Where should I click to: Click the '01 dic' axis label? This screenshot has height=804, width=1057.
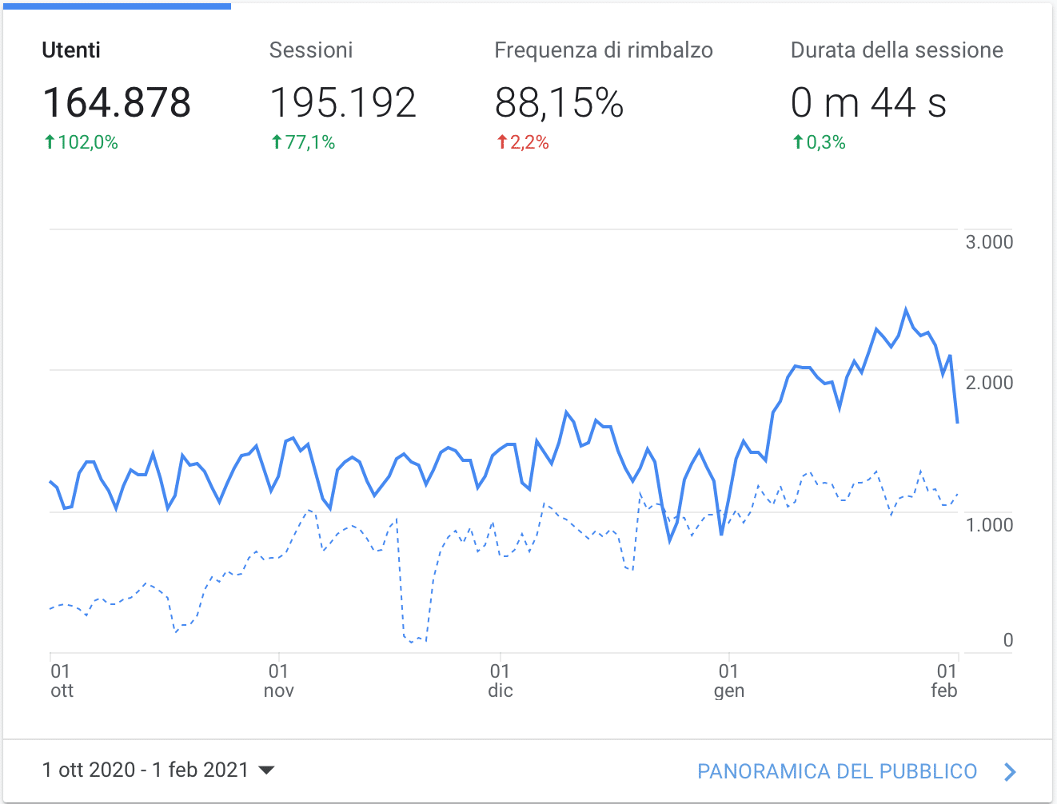tap(501, 681)
